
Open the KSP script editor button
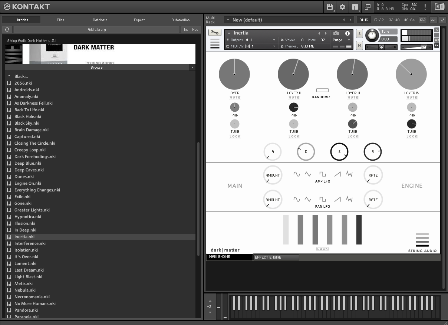pyautogui.click(x=423, y=20)
